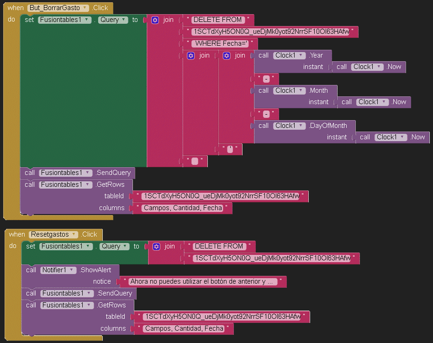This screenshot has width=433, height=343.
Task: Click "DELETE FROM" text in the Resetgastos block
Action: 219,246
